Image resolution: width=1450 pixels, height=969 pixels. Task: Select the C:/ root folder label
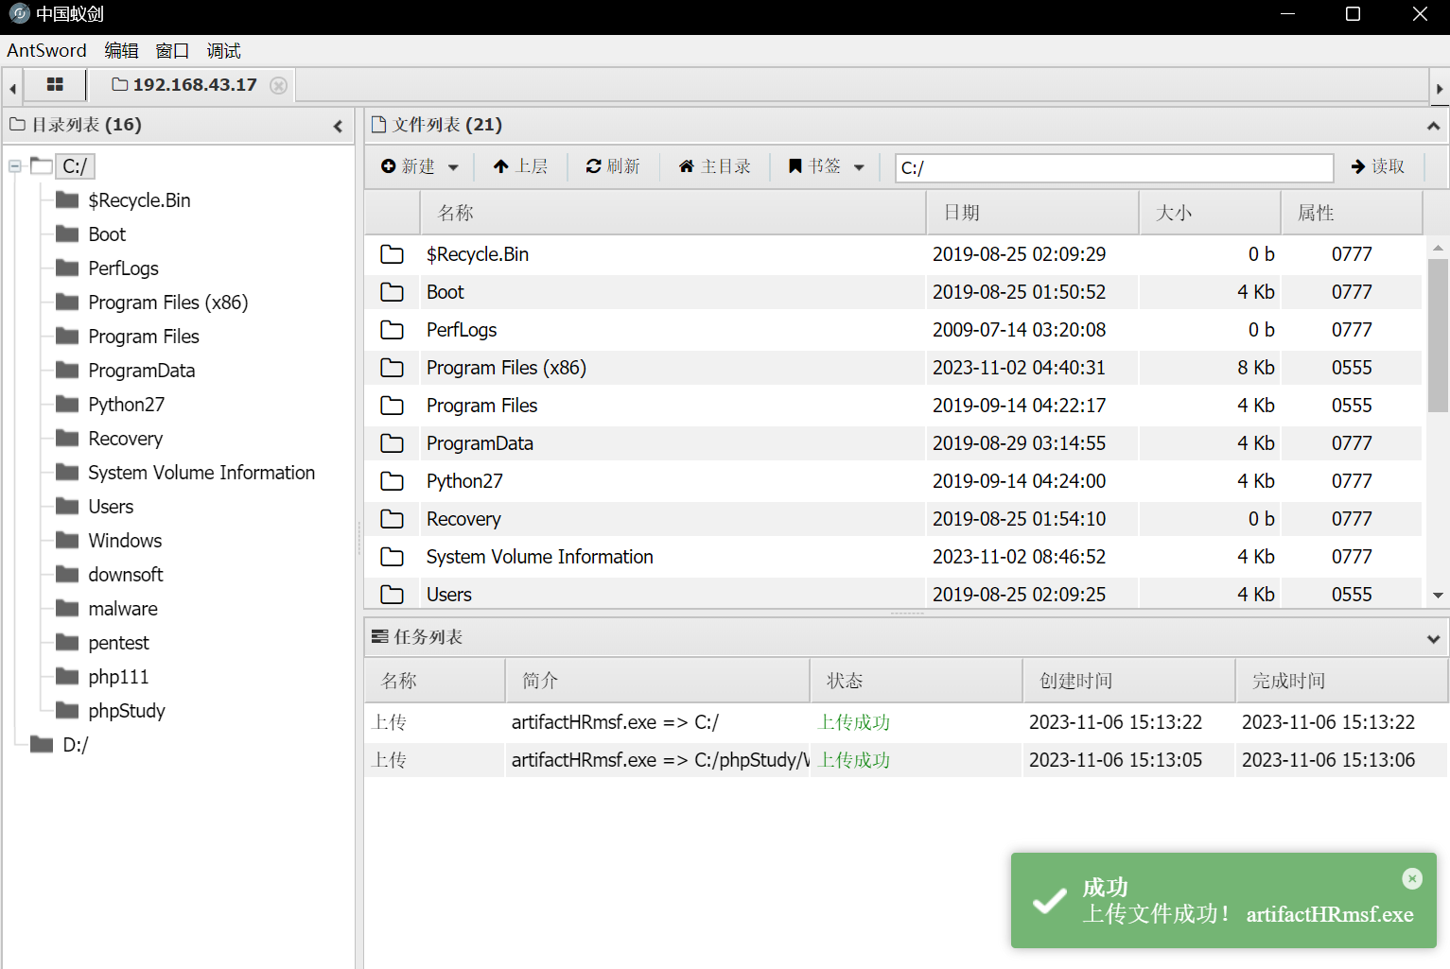click(75, 166)
